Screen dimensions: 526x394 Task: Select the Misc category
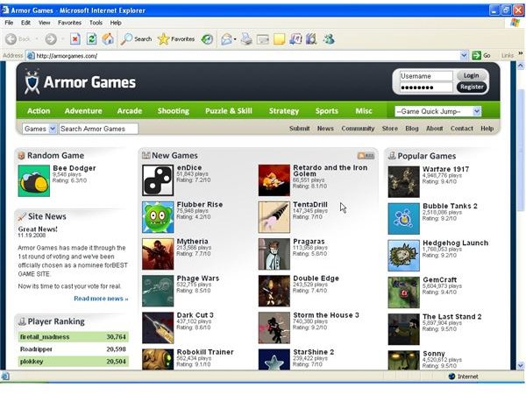click(364, 111)
